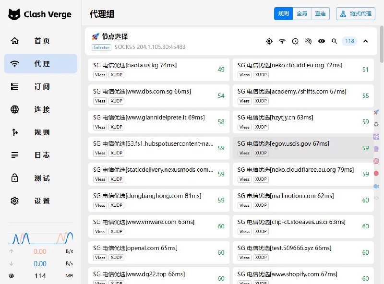
Task: Open the 代理 proxies page
Action: click(41, 64)
